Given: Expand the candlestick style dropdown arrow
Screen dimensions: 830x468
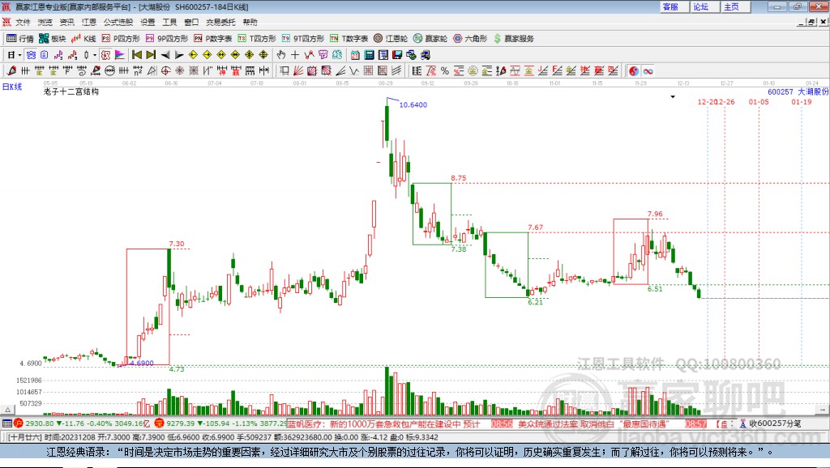Looking at the screenshot, I should pyautogui.click(x=95, y=55).
